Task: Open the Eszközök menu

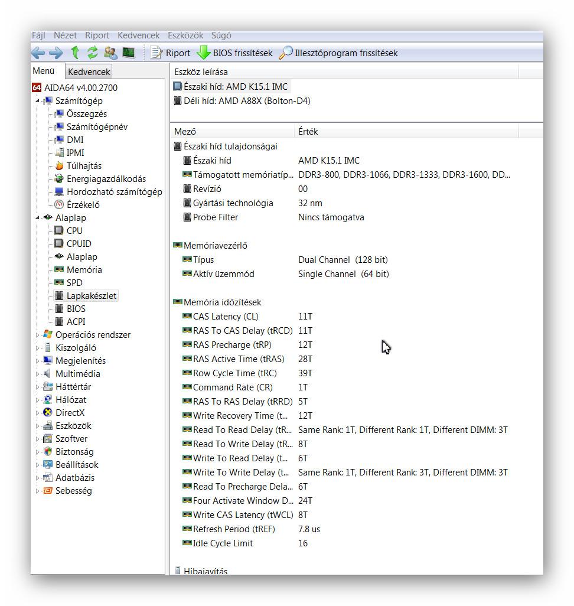Action: pyautogui.click(x=185, y=35)
